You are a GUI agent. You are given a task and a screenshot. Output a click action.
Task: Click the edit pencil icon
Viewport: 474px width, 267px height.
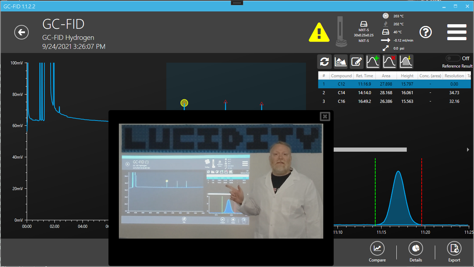point(356,62)
